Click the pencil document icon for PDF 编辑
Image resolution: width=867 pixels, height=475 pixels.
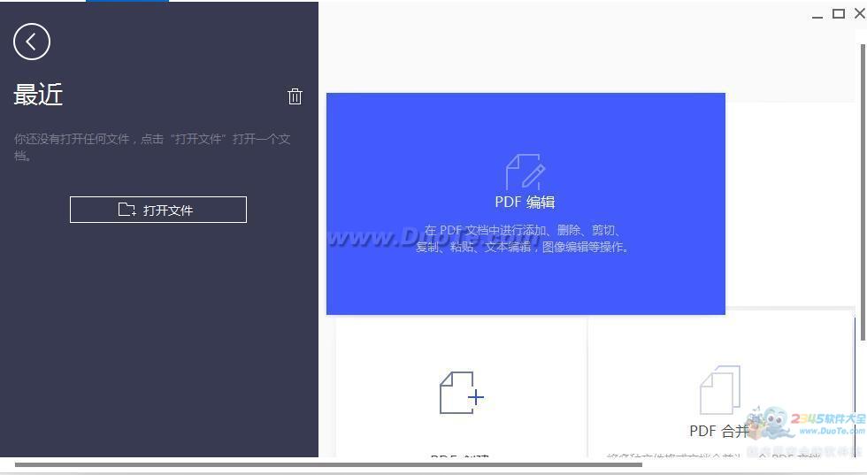(x=525, y=172)
